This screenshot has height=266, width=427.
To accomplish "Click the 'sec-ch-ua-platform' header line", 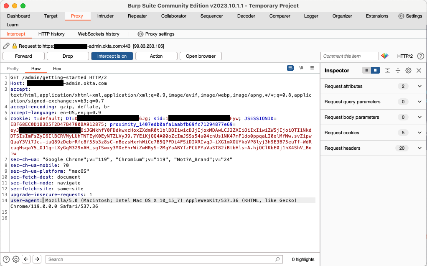I will click(x=50, y=171).
